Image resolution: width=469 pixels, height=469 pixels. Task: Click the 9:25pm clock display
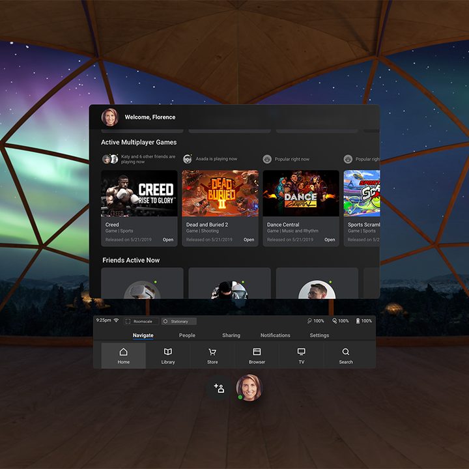(x=104, y=320)
